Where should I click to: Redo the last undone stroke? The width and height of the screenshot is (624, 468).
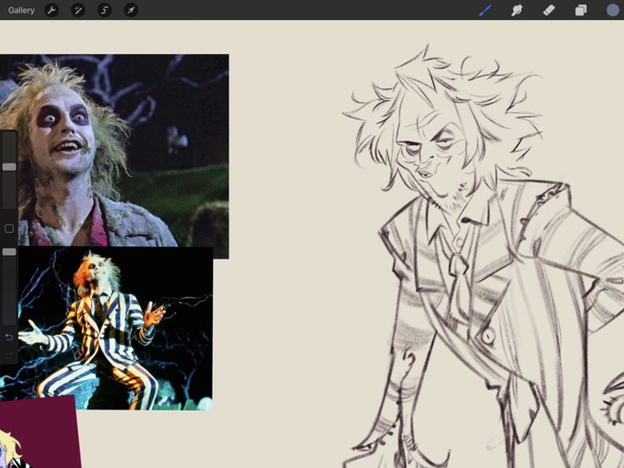(x=9, y=354)
